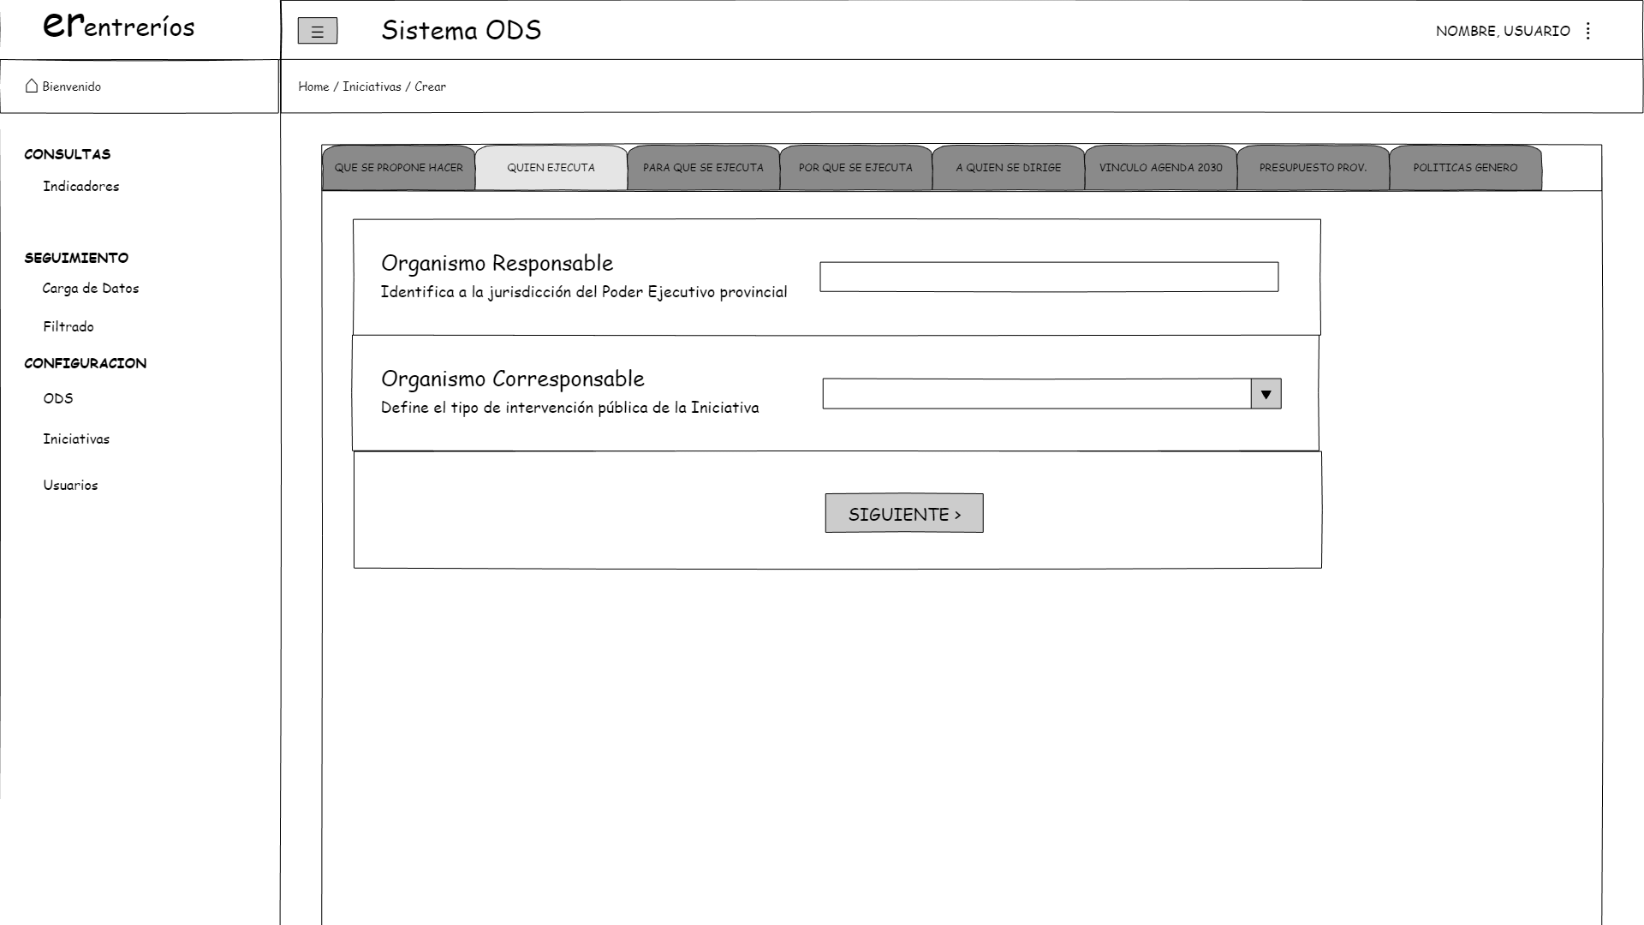Open the PARA QUE SE EJECUTA tab
This screenshot has height=925, width=1644.
click(703, 168)
